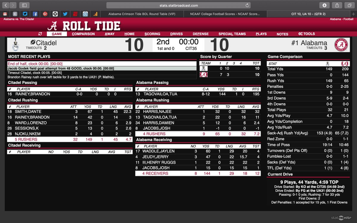Open the SPECIAL TEAMS tab

click(x=232, y=34)
